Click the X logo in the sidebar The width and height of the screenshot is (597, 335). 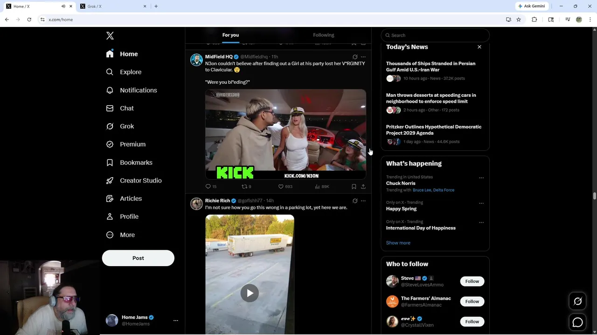click(110, 36)
